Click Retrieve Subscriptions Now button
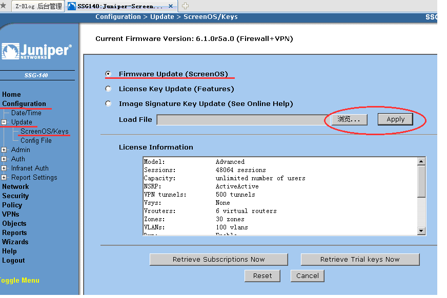The image size is (447, 298). [219, 259]
